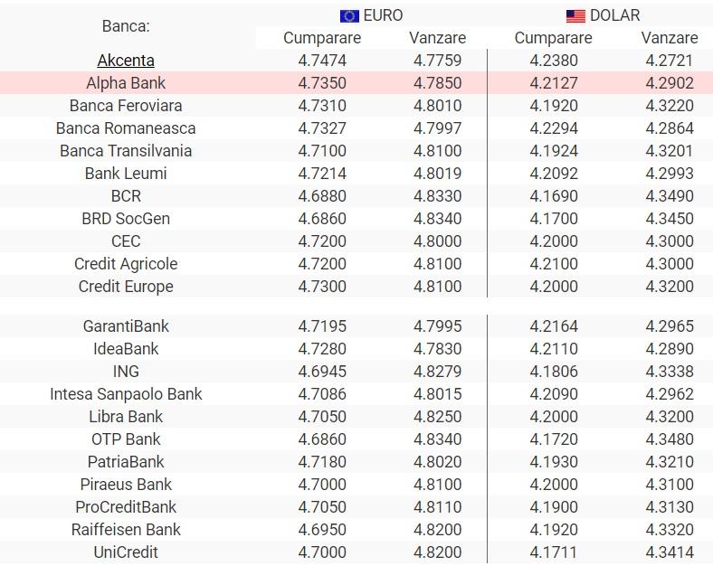Select the Alpha Bank row name
Image resolution: width=713 pixels, height=566 pixels.
tap(126, 83)
